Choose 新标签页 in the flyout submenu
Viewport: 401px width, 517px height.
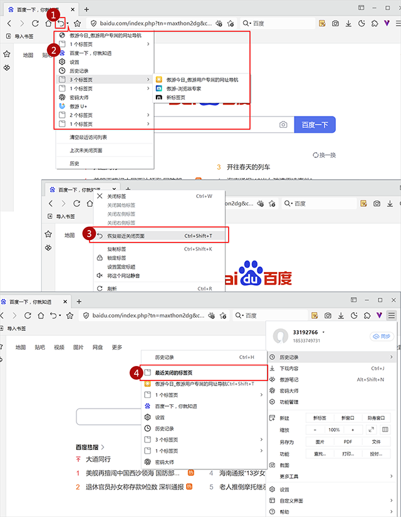click(x=202, y=97)
